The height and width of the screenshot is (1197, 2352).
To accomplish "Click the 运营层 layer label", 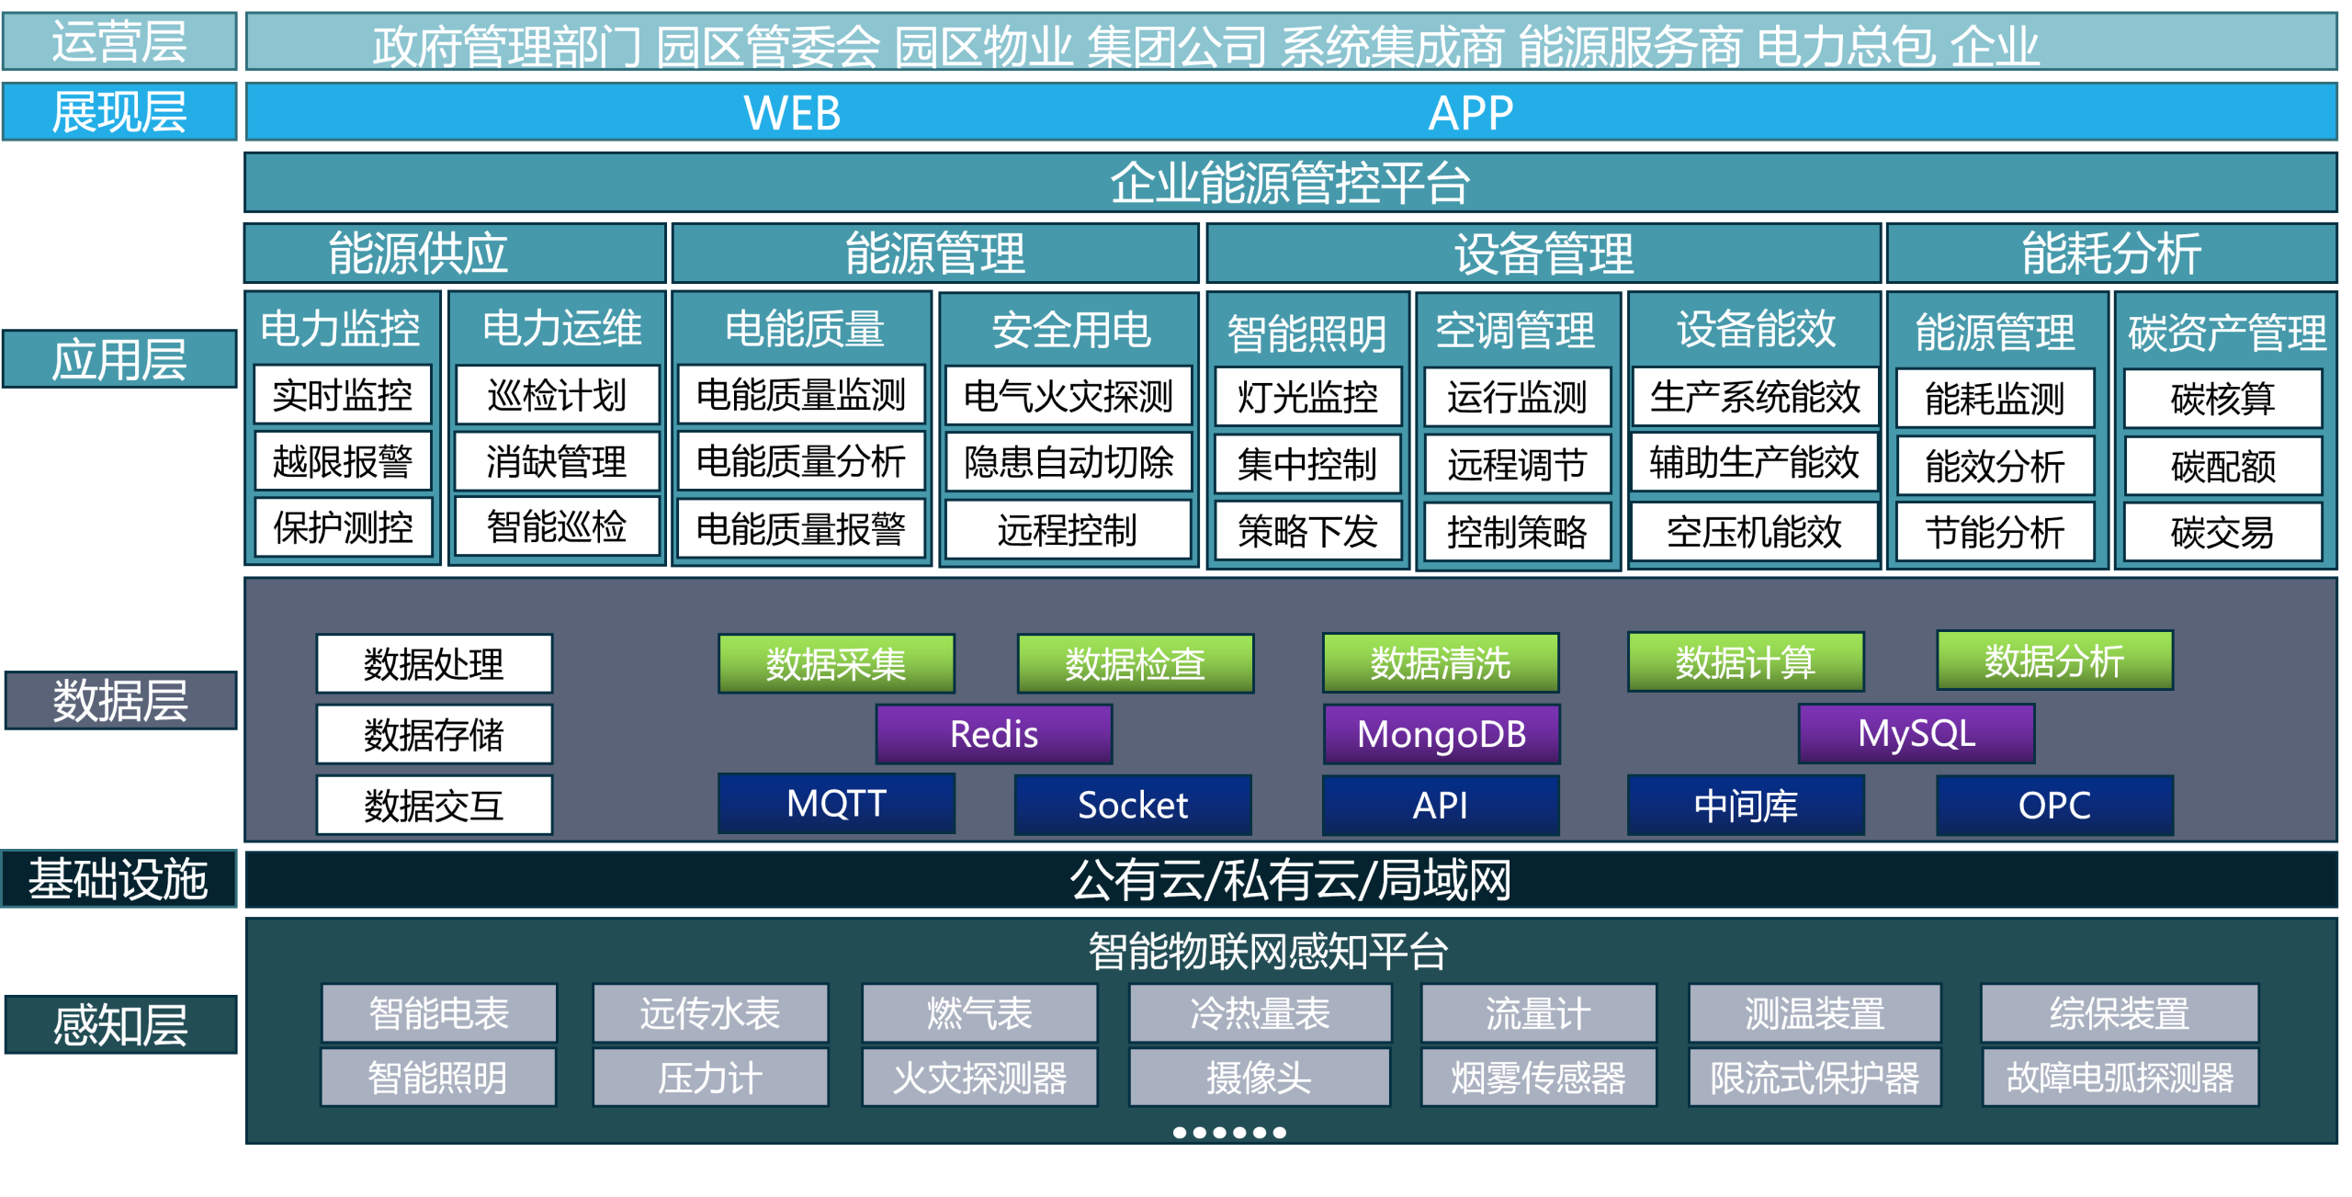I will [x=119, y=42].
